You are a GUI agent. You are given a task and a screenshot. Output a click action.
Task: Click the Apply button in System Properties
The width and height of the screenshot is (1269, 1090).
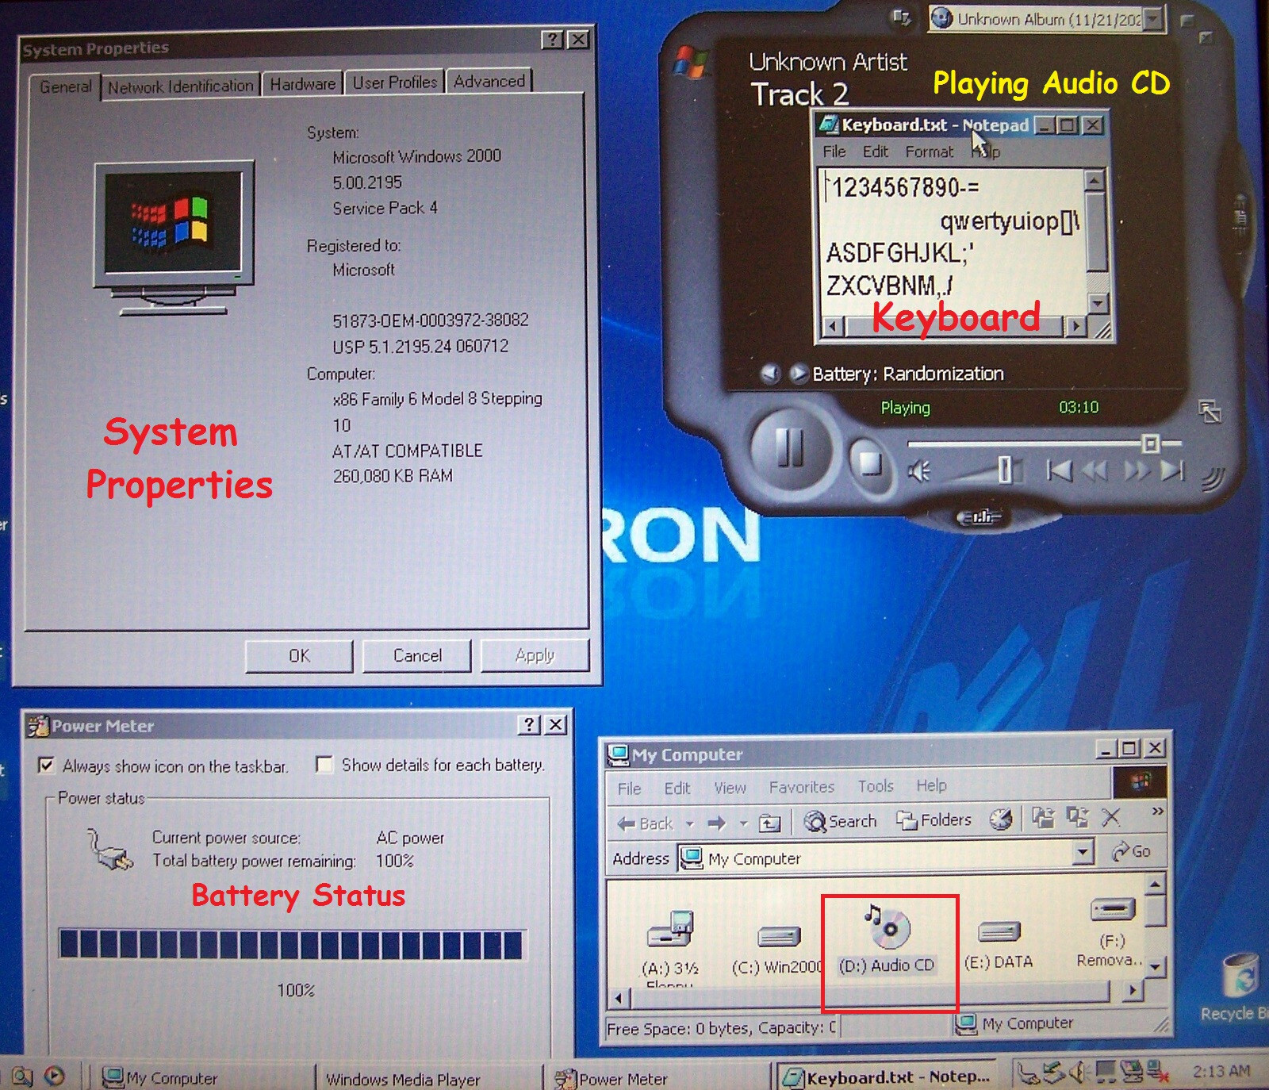coord(535,654)
